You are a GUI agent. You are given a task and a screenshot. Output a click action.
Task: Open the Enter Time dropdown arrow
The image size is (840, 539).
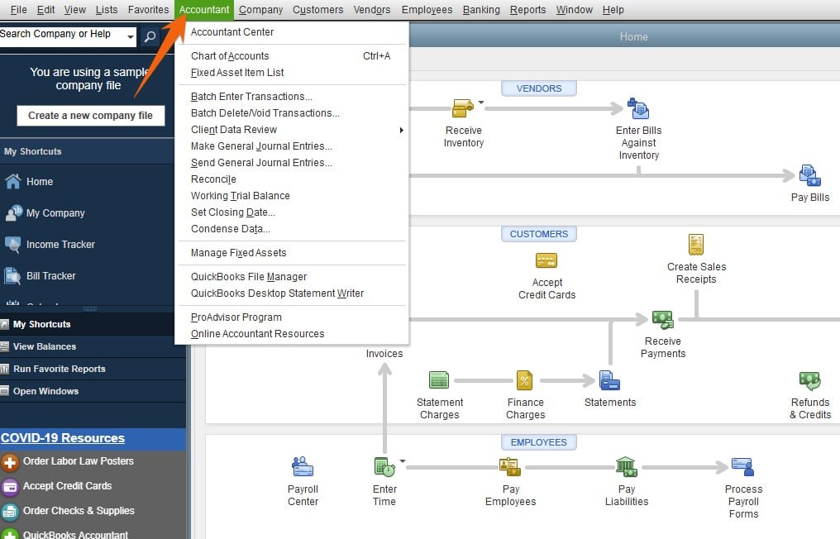tap(403, 461)
